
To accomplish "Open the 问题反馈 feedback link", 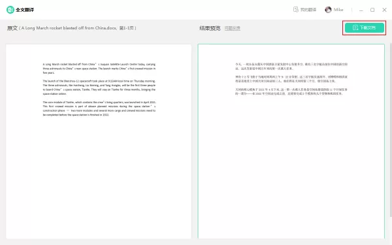I will pos(232,28).
